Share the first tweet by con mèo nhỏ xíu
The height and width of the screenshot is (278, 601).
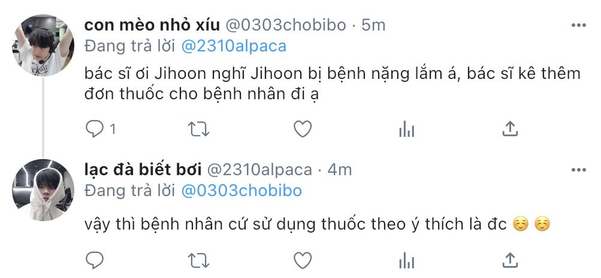pyautogui.click(x=510, y=129)
